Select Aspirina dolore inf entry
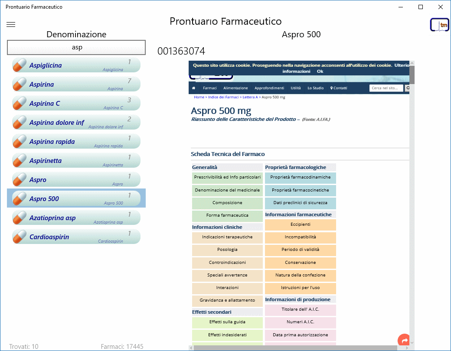451x351 pixels. (x=76, y=122)
